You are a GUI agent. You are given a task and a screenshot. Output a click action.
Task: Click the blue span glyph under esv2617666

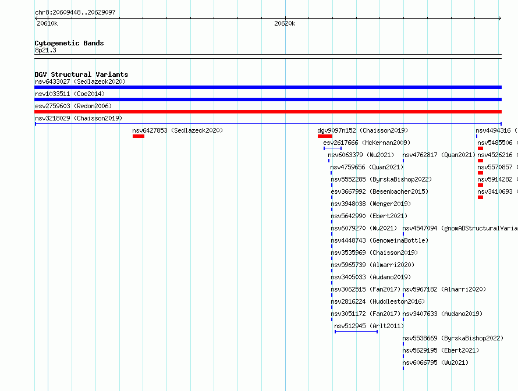coord(332,148)
